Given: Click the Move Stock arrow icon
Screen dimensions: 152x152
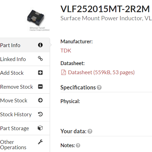Looking at the screenshot, I should click(x=40, y=100).
